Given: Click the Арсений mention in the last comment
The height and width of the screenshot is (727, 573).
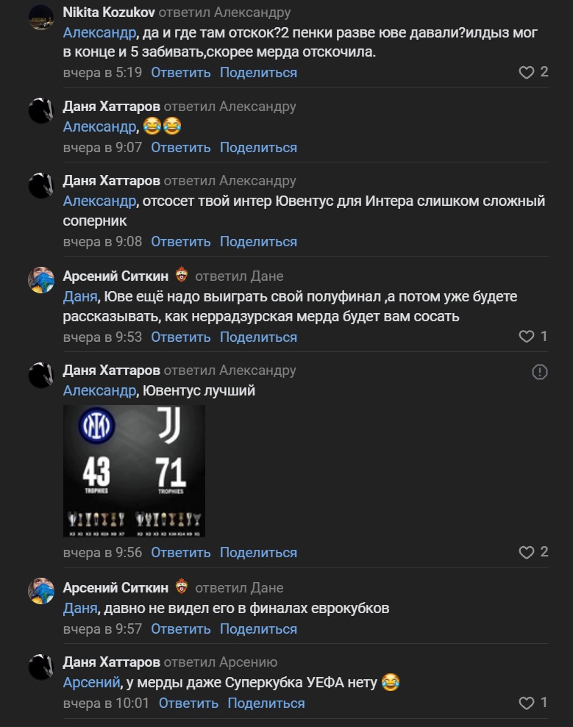Looking at the screenshot, I should (90, 683).
